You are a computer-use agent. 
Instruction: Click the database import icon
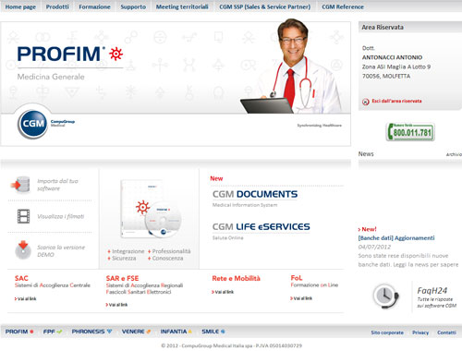pos(20,185)
